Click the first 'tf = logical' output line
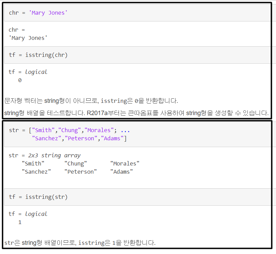This screenshot has height=254, width=276. click(x=28, y=72)
